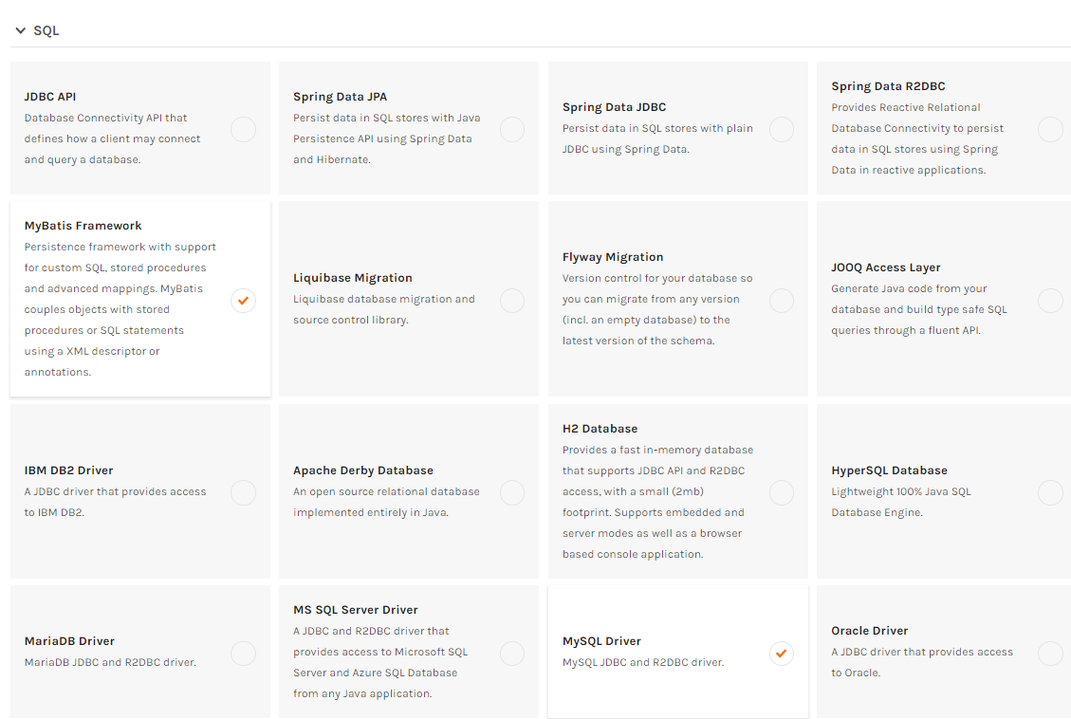Viewport: 1071px width, 719px height.
Task: Click 'Persistence API using Spring Data' text
Action: click(x=382, y=138)
